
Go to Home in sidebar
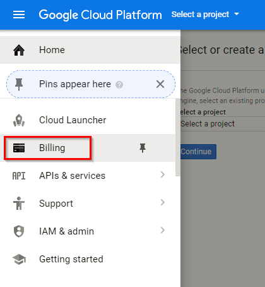coord(90,50)
